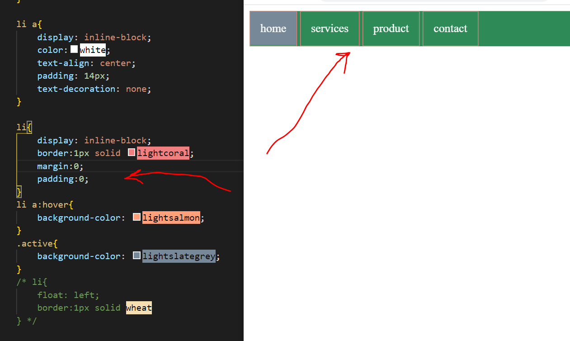The image size is (570, 341).
Task: Click the .active selector text
Action: tap(34, 244)
